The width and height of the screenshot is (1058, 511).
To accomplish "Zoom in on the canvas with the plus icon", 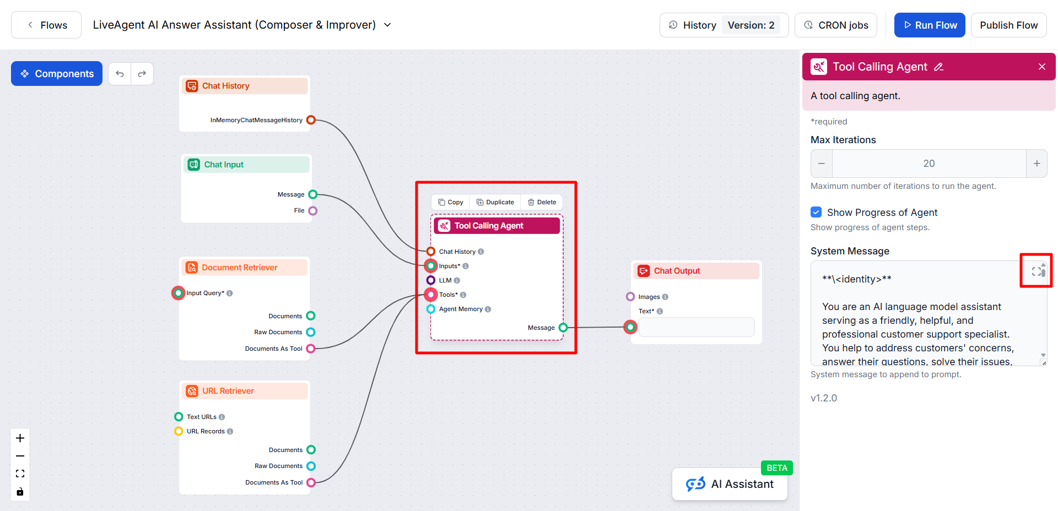I will click(20, 438).
